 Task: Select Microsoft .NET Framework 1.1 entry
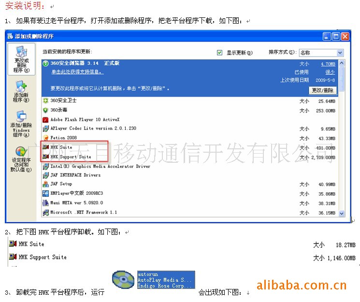(x=84, y=213)
